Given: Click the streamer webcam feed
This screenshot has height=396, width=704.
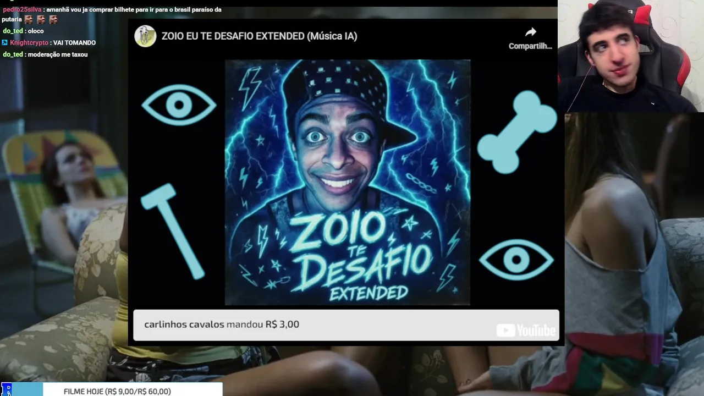Looking at the screenshot, I should click(631, 56).
